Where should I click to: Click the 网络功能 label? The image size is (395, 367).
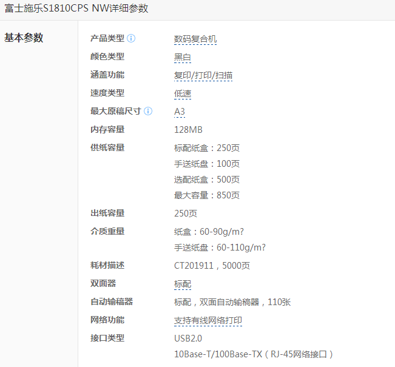point(107,320)
